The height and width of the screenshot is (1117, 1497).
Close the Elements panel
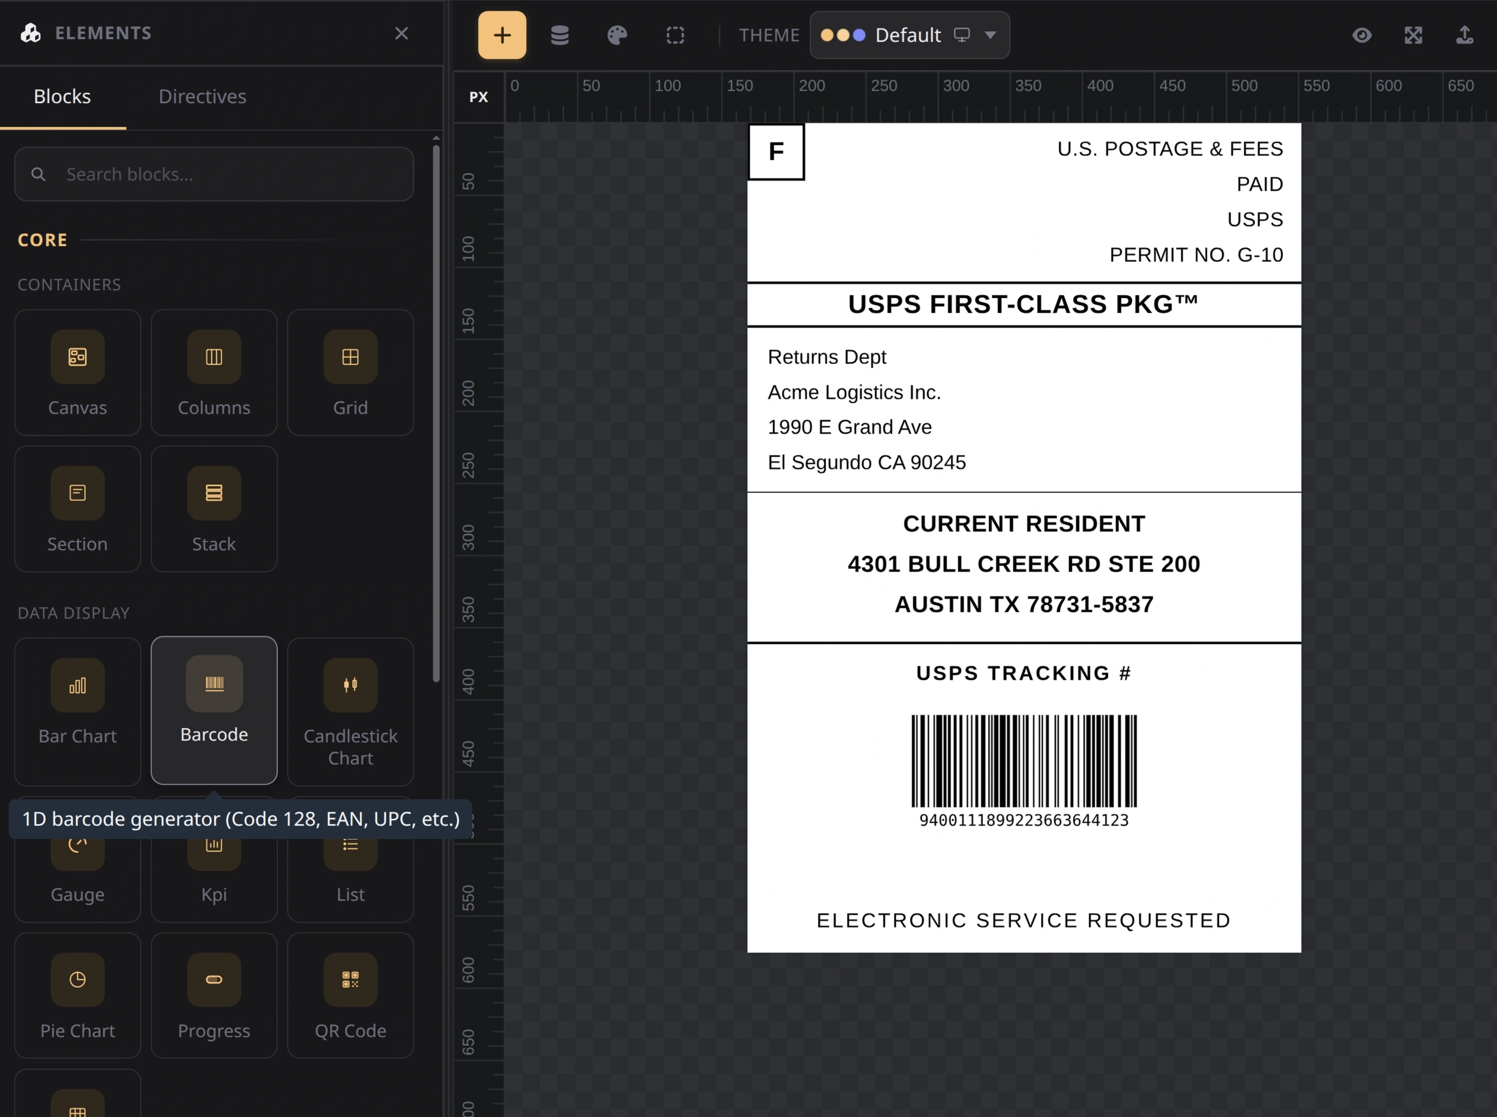(x=401, y=33)
